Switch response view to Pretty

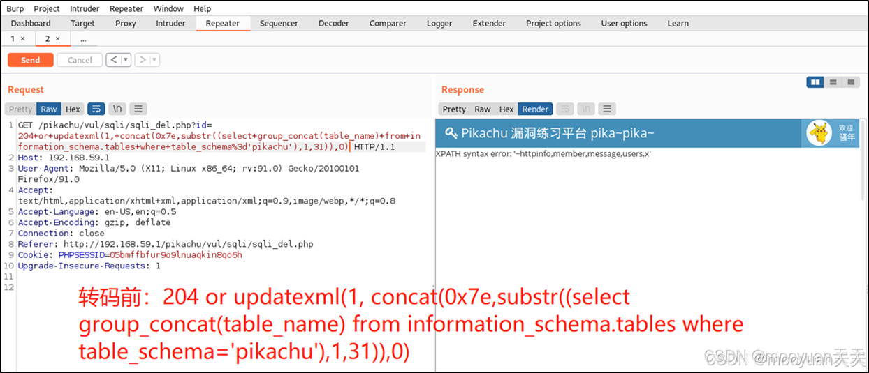point(454,109)
